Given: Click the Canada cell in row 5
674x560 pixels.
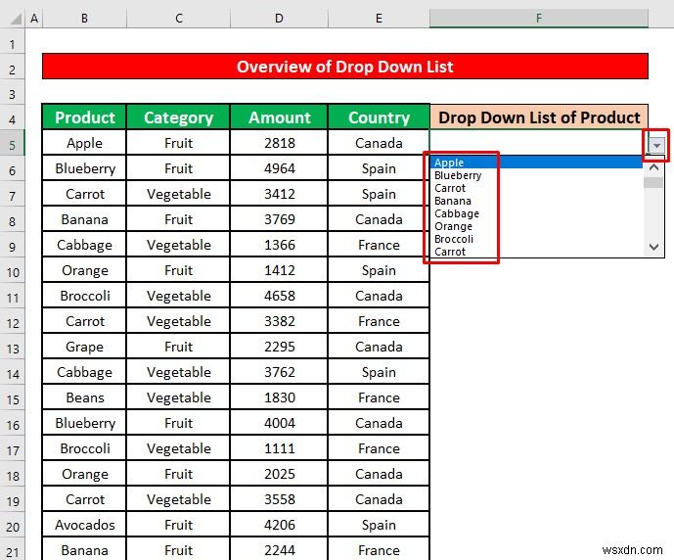Looking at the screenshot, I should coord(379,143).
